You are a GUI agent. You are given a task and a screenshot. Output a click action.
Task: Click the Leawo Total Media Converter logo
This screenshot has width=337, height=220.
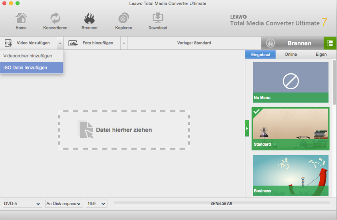279,21
